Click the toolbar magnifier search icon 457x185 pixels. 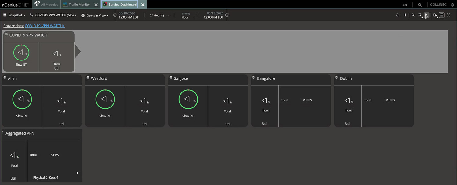click(413, 15)
